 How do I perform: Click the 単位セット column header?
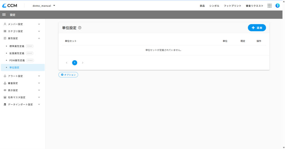(x=71, y=41)
